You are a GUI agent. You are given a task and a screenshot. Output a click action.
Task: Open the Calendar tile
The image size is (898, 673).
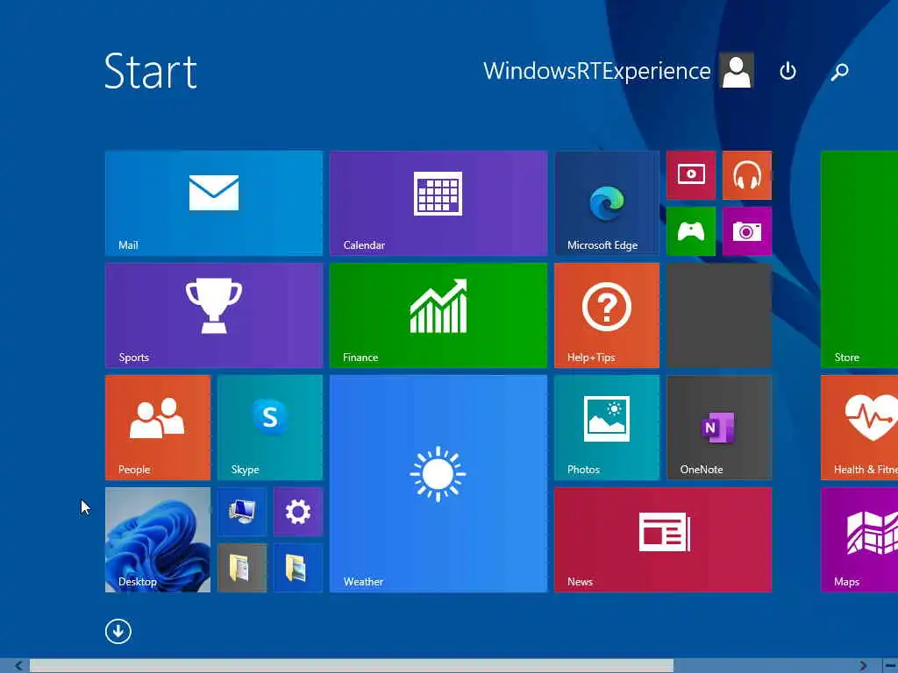[x=438, y=203]
